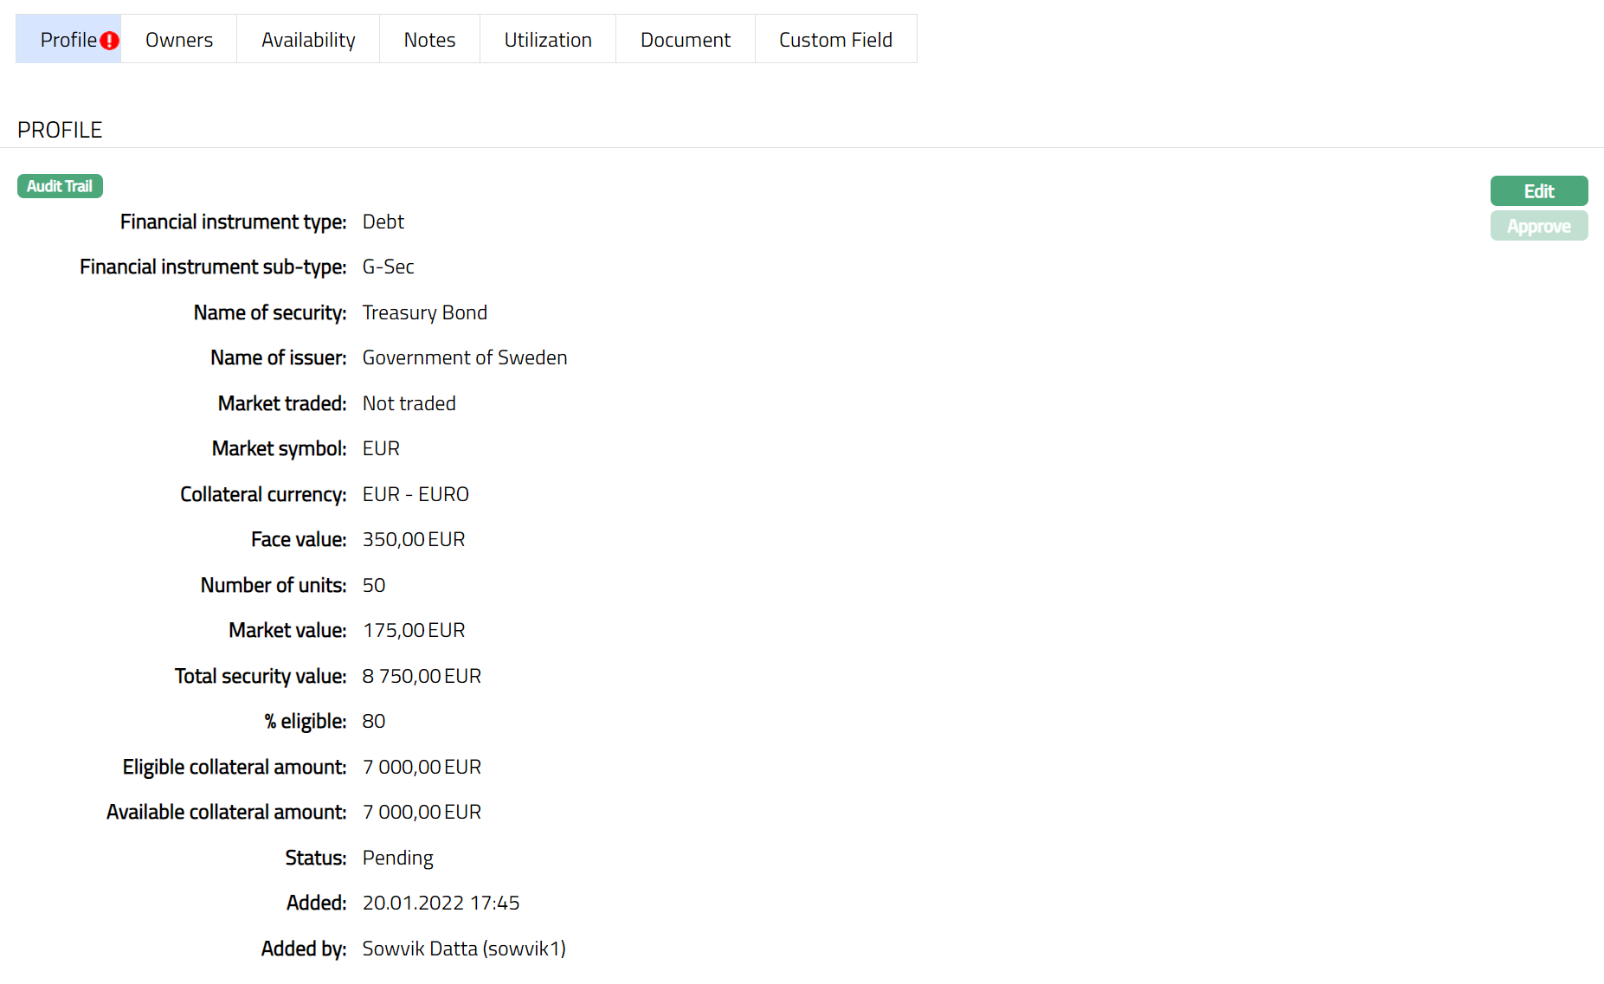The height and width of the screenshot is (984, 1604).
Task: Open the Availability tab
Action: (x=308, y=40)
